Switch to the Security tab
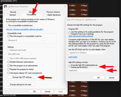Viewport: 121px width, 97px height. click(13, 12)
